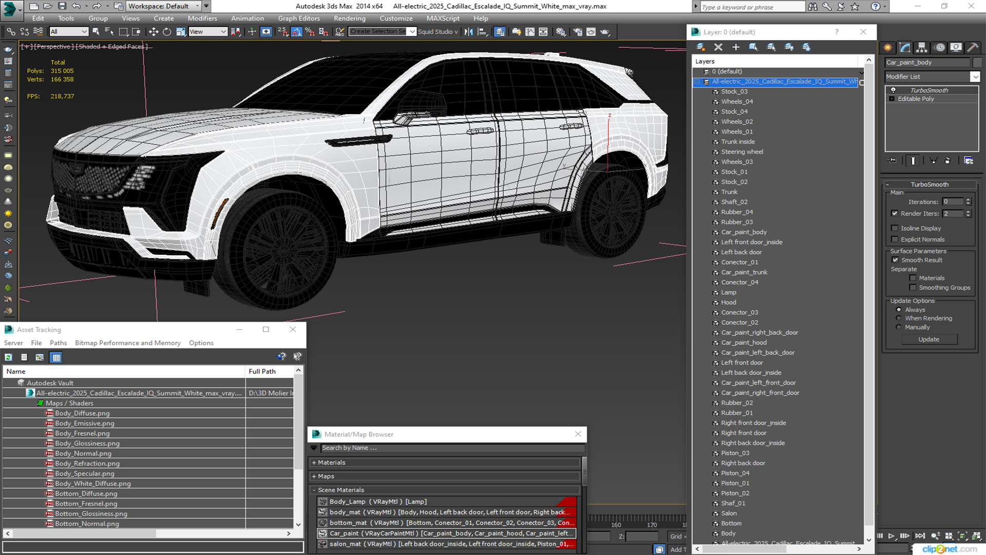986x555 pixels.
Task: Click the keyword search field
Action: tap(752, 7)
